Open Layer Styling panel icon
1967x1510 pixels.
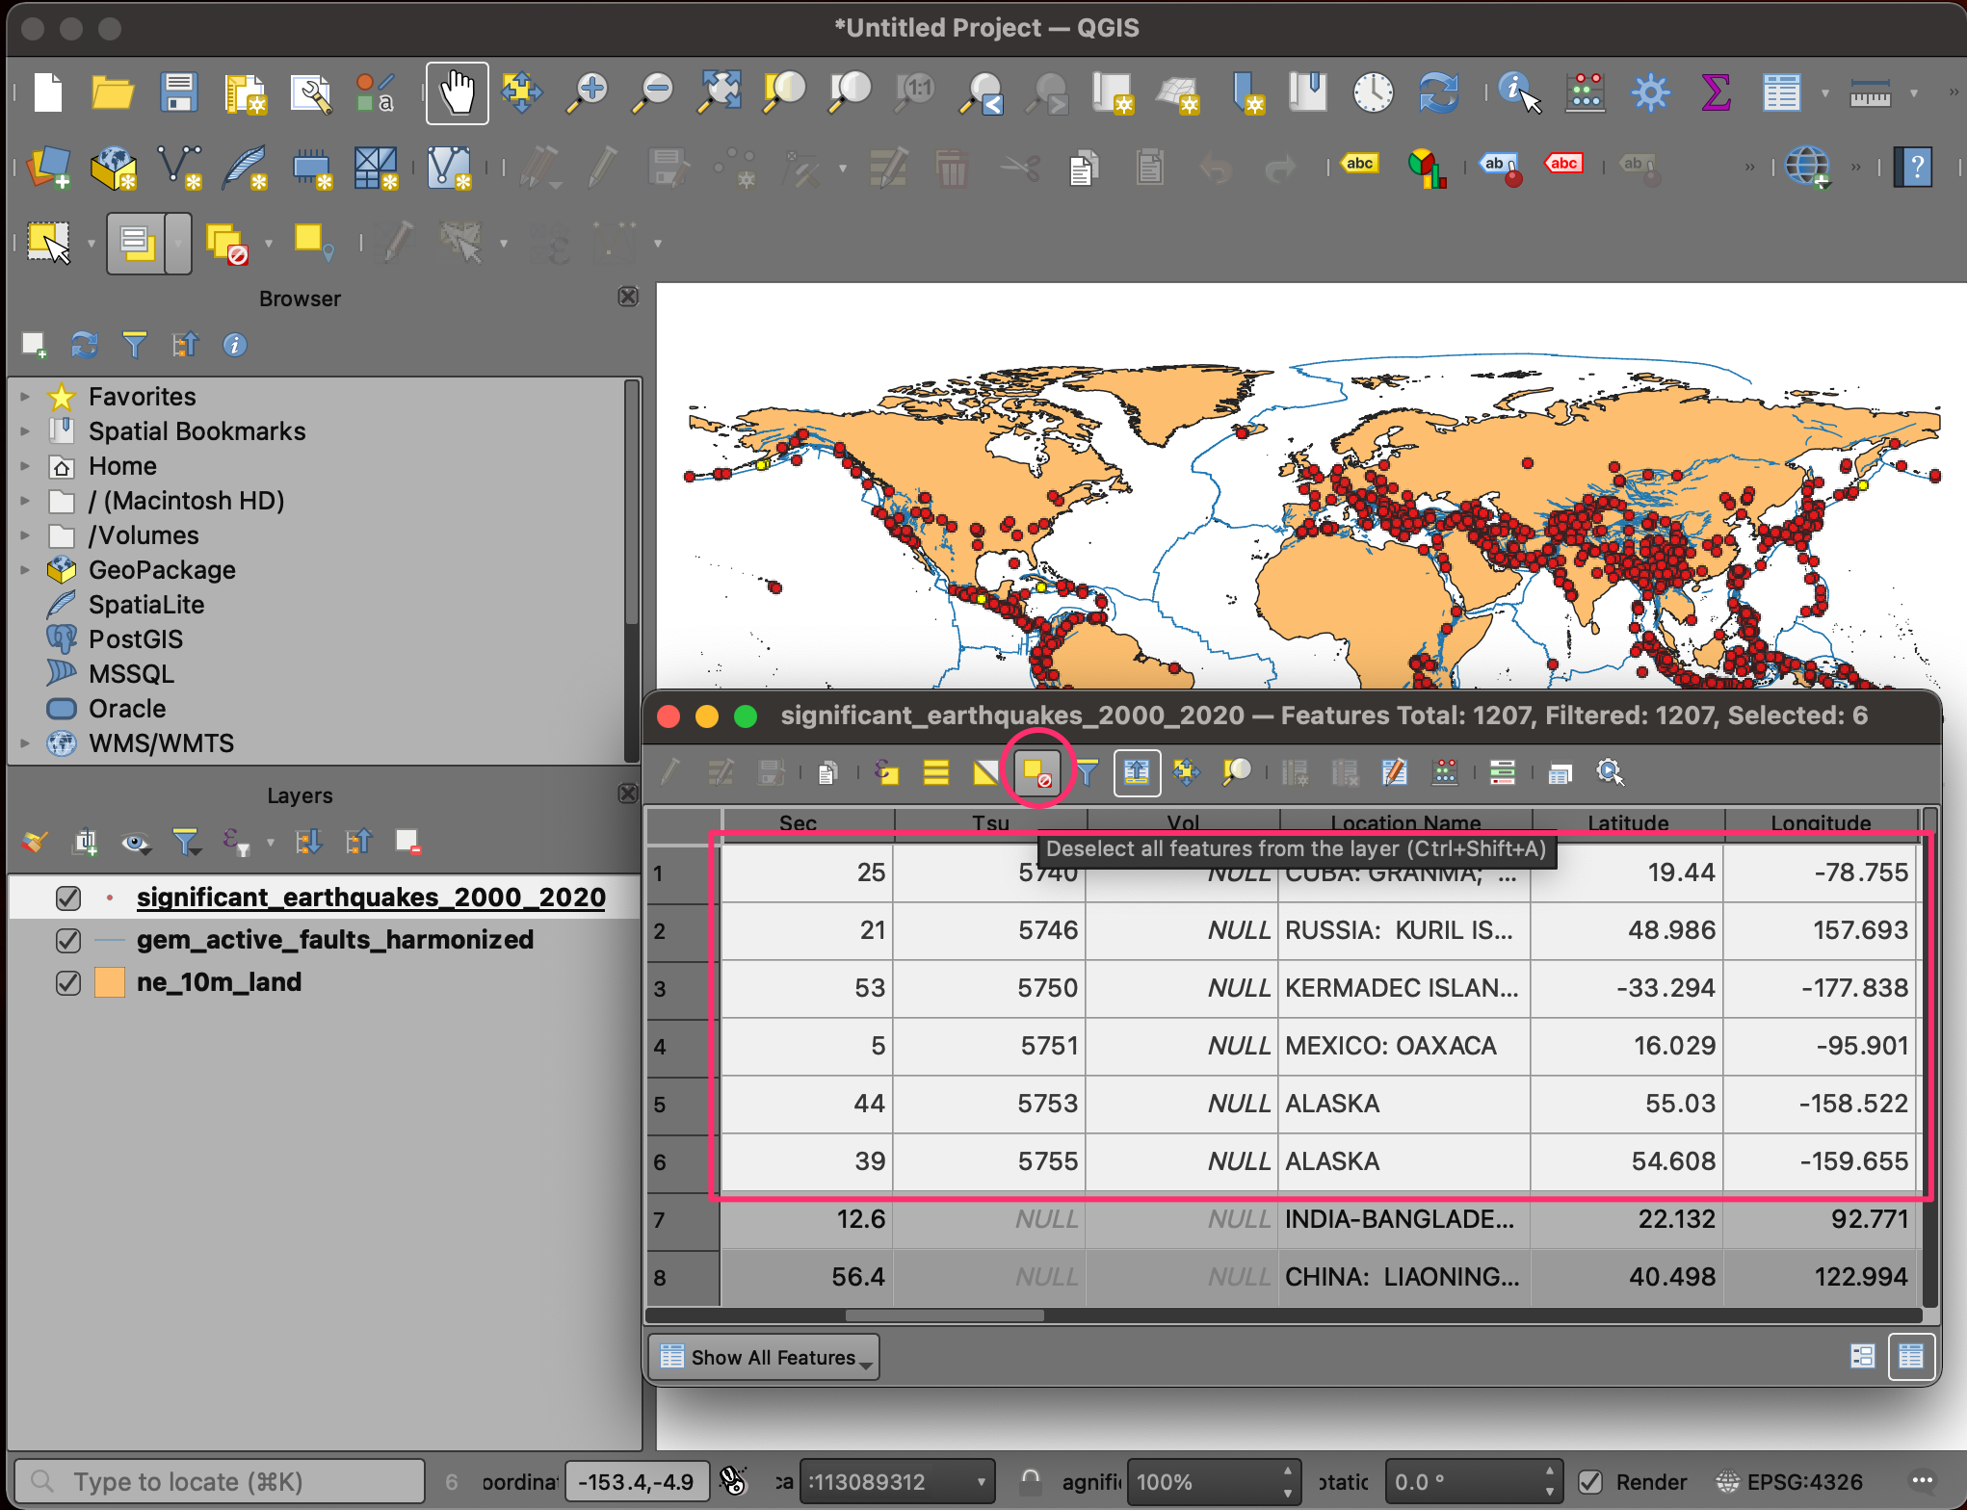tap(35, 842)
